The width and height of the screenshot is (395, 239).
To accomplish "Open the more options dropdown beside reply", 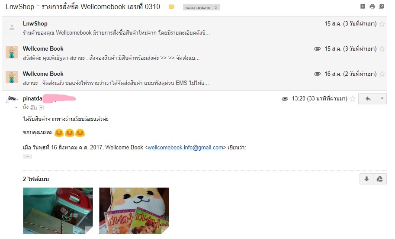I will [382, 99].
